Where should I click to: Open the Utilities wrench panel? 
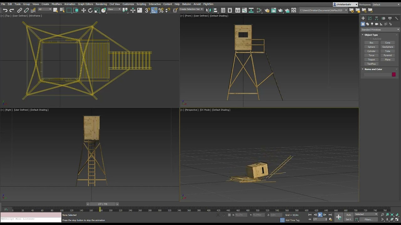click(x=397, y=18)
